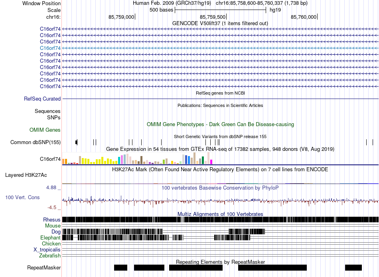
Task: Click the dark green bar in GTEx chart
Action: click(203, 160)
